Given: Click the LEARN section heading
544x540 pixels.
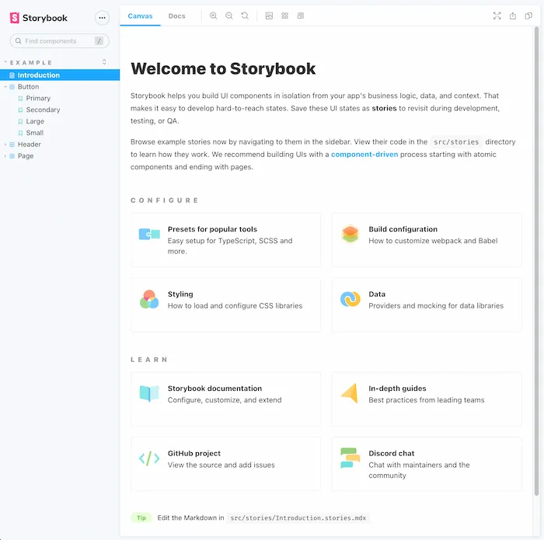Looking at the screenshot, I should pos(149,360).
